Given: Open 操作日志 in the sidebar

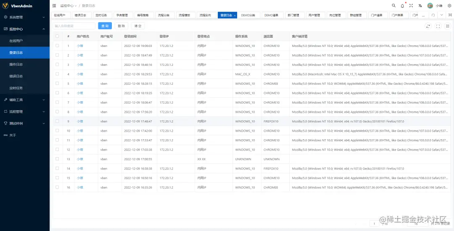Looking at the screenshot, I should 25,65.
